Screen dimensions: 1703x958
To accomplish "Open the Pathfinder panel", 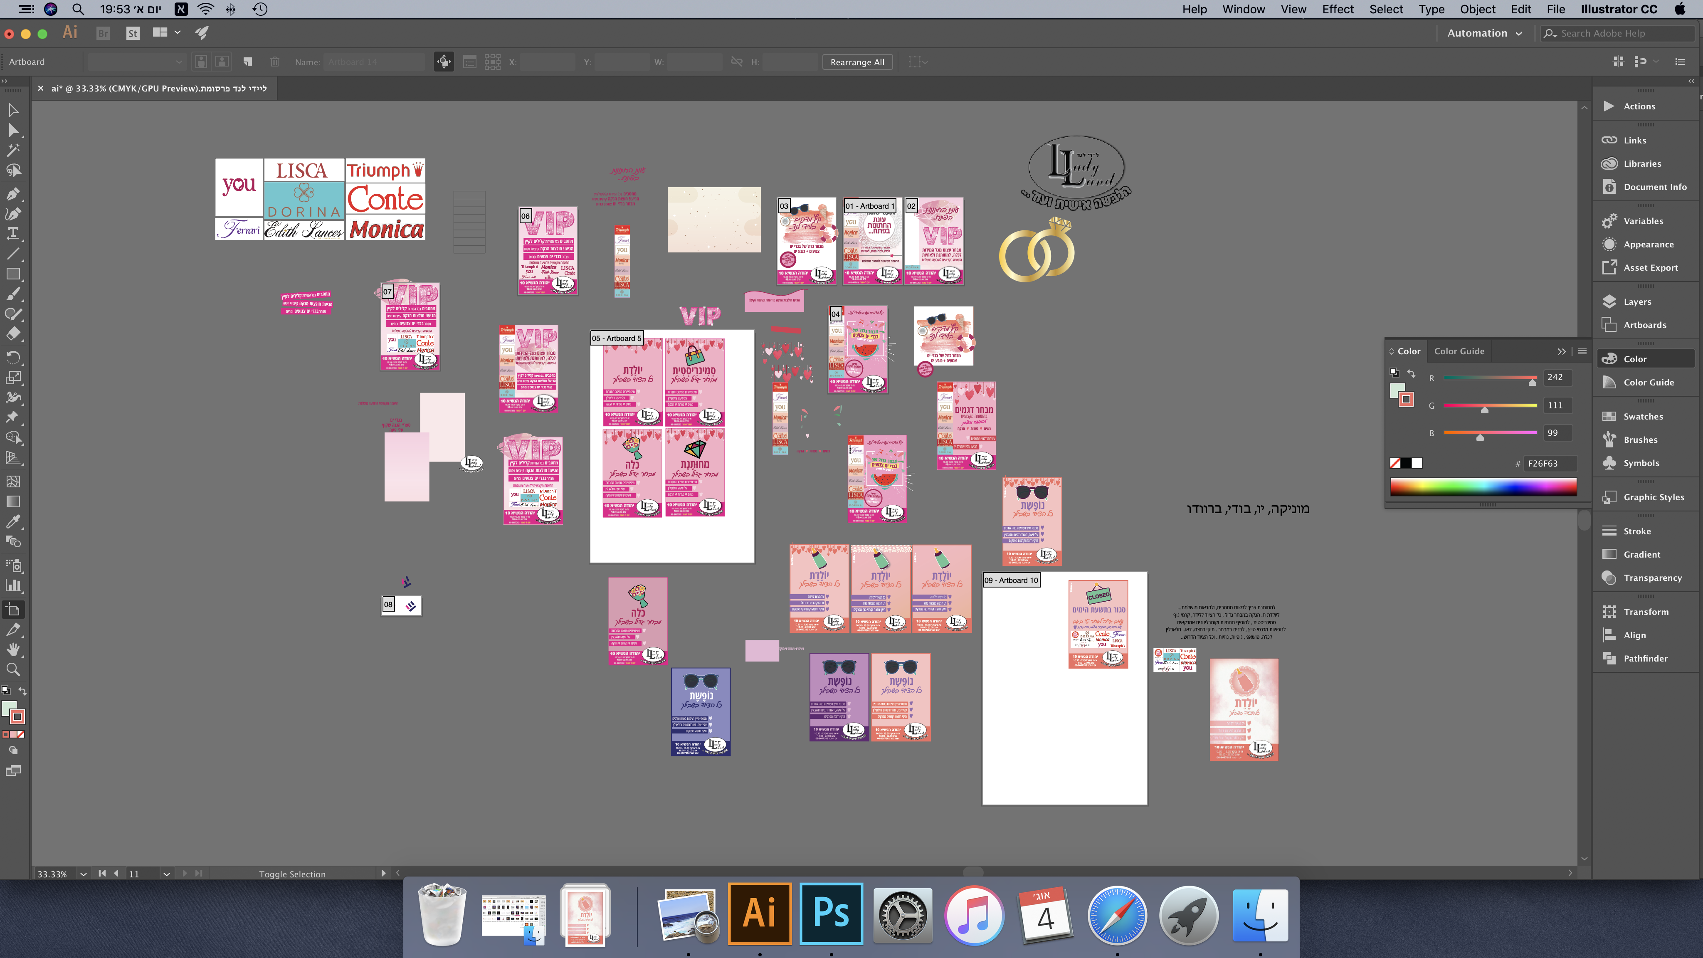I will tap(1645, 659).
